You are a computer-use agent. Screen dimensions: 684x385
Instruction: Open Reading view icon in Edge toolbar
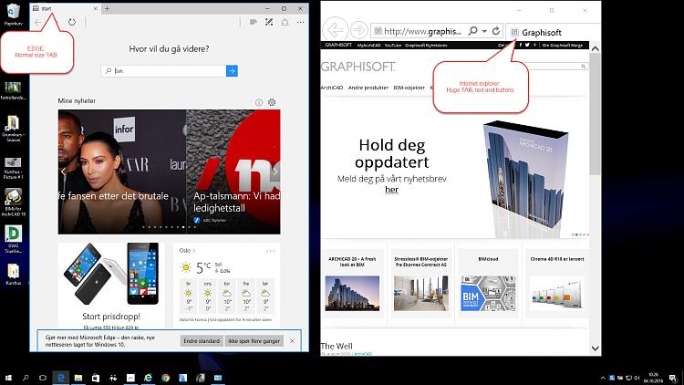[253, 22]
